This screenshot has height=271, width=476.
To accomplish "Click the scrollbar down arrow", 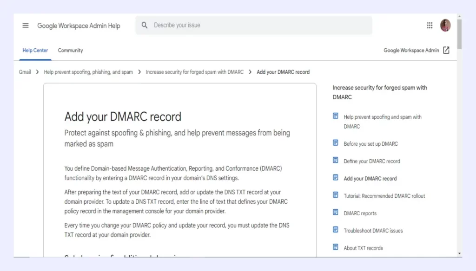I will coord(459,253).
